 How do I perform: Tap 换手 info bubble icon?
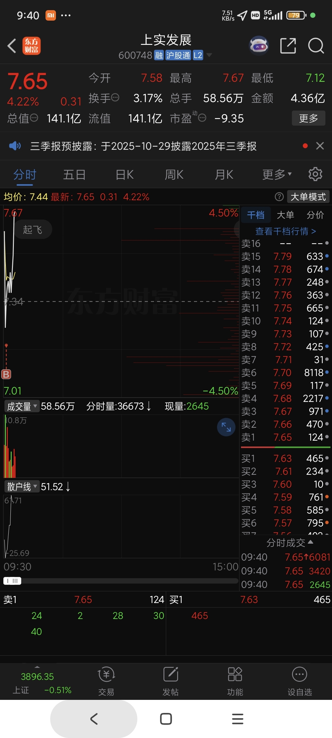(x=115, y=98)
